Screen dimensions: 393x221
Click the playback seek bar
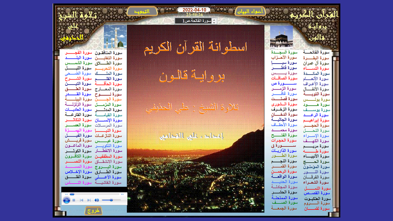click(95, 194)
